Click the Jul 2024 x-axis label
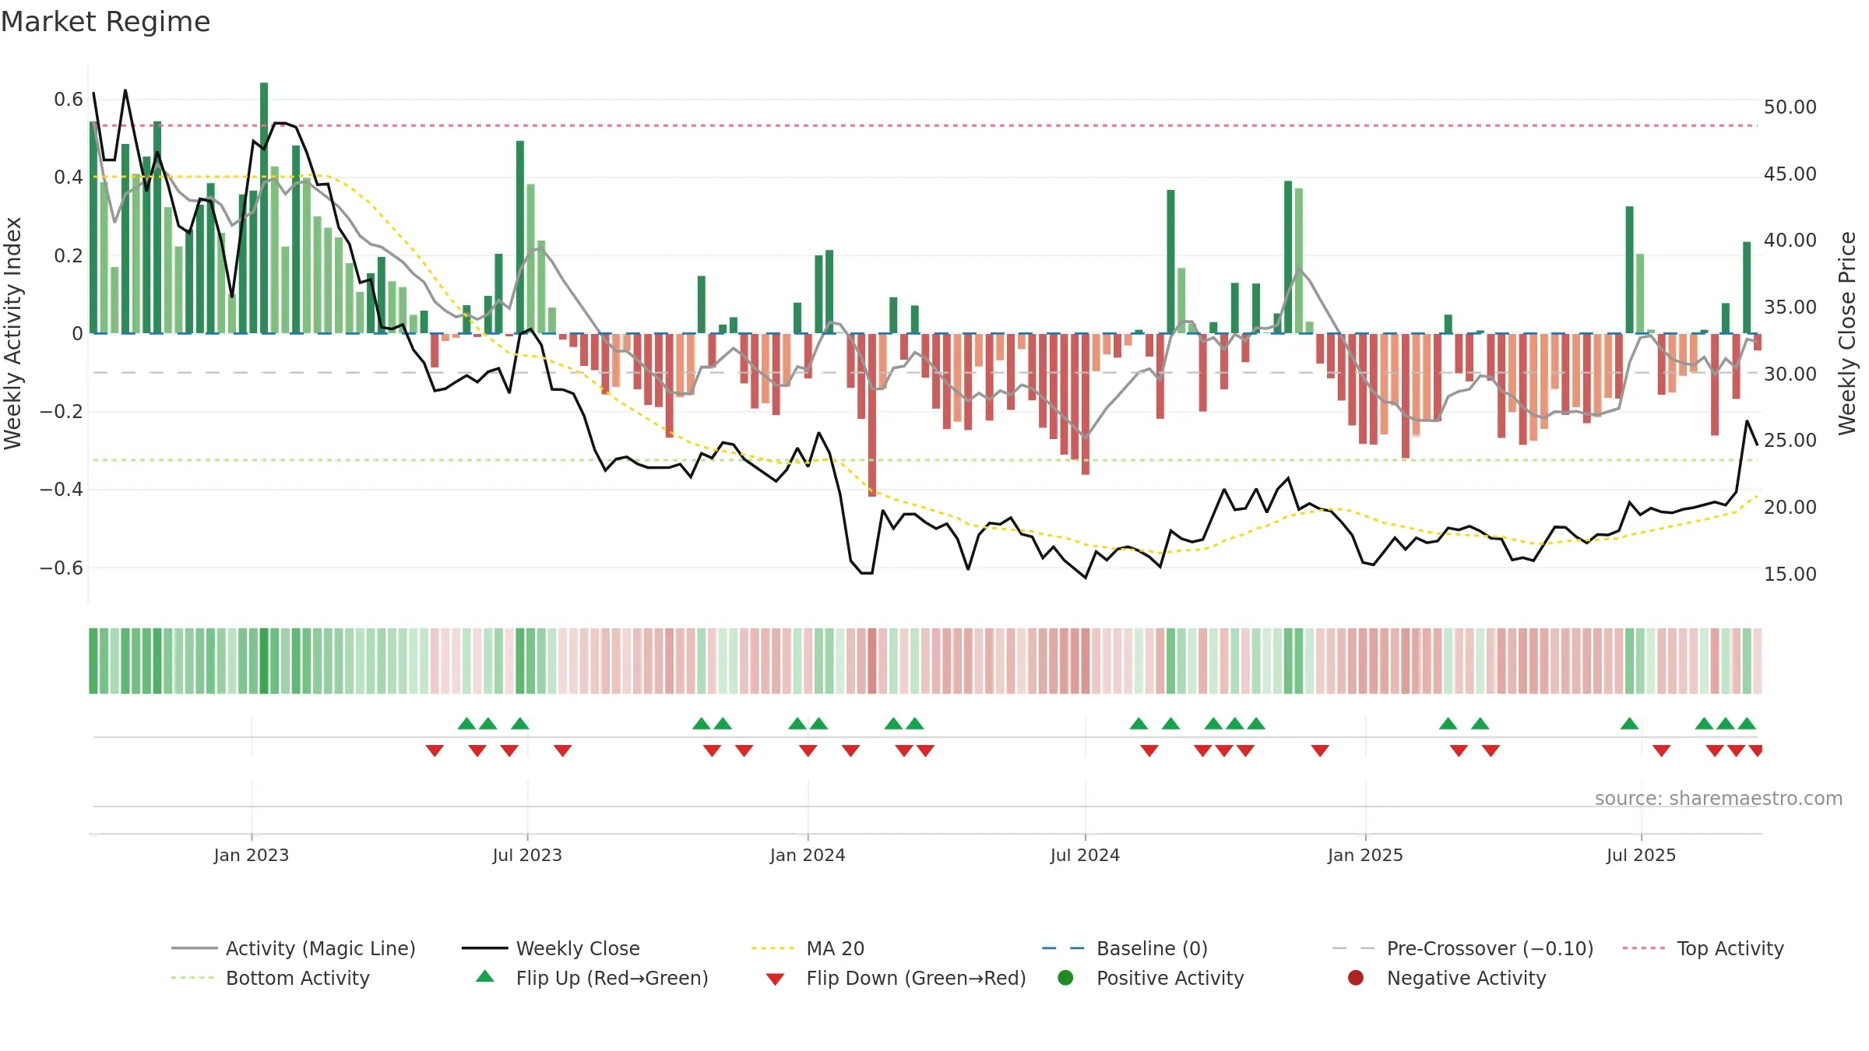Viewport: 1869px width, 1051px height. pos(1085,856)
